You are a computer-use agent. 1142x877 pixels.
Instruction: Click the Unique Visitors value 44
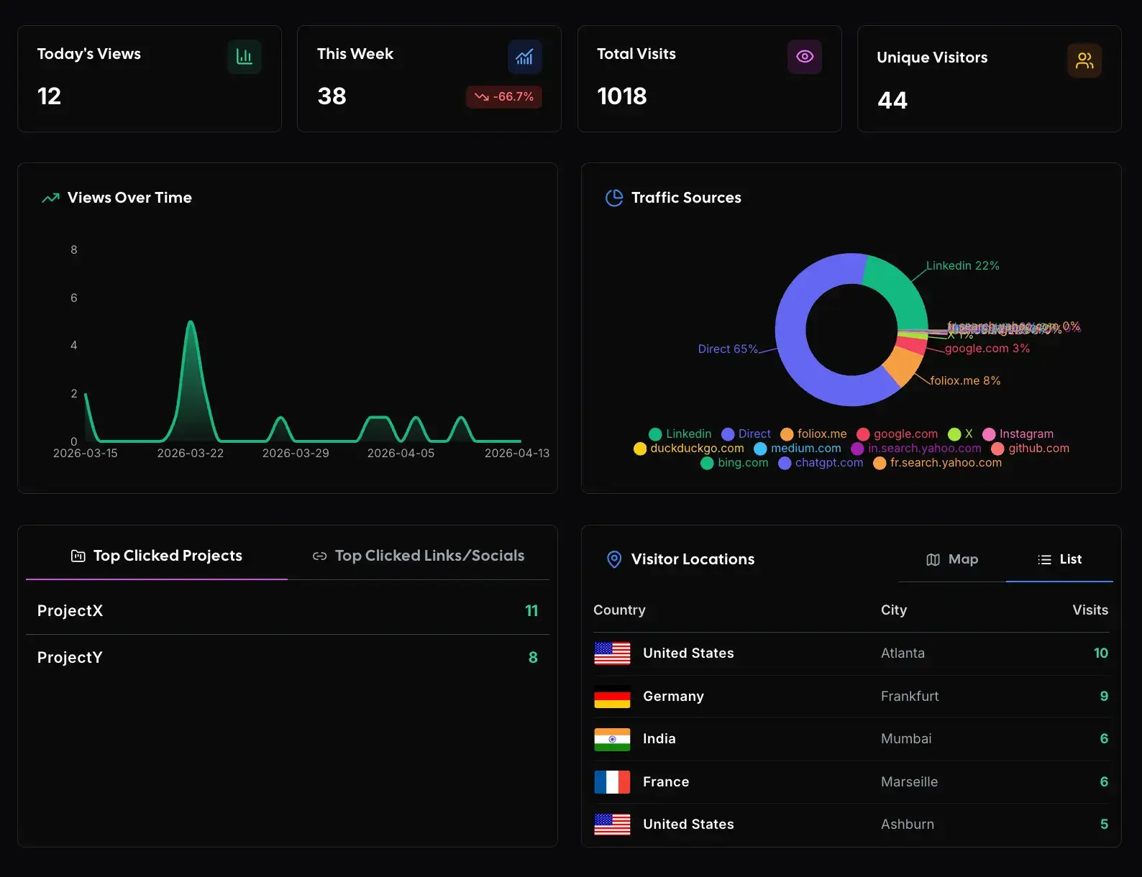[892, 100]
